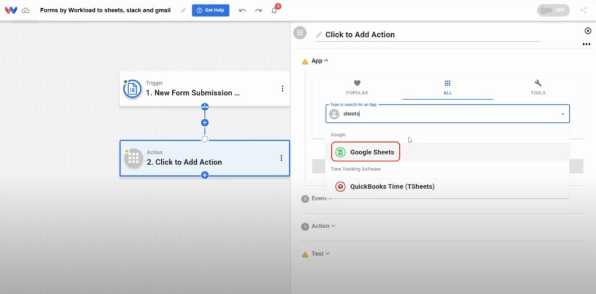596x294 pixels.
Task: Close the action panel
Action: pyautogui.click(x=588, y=31)
